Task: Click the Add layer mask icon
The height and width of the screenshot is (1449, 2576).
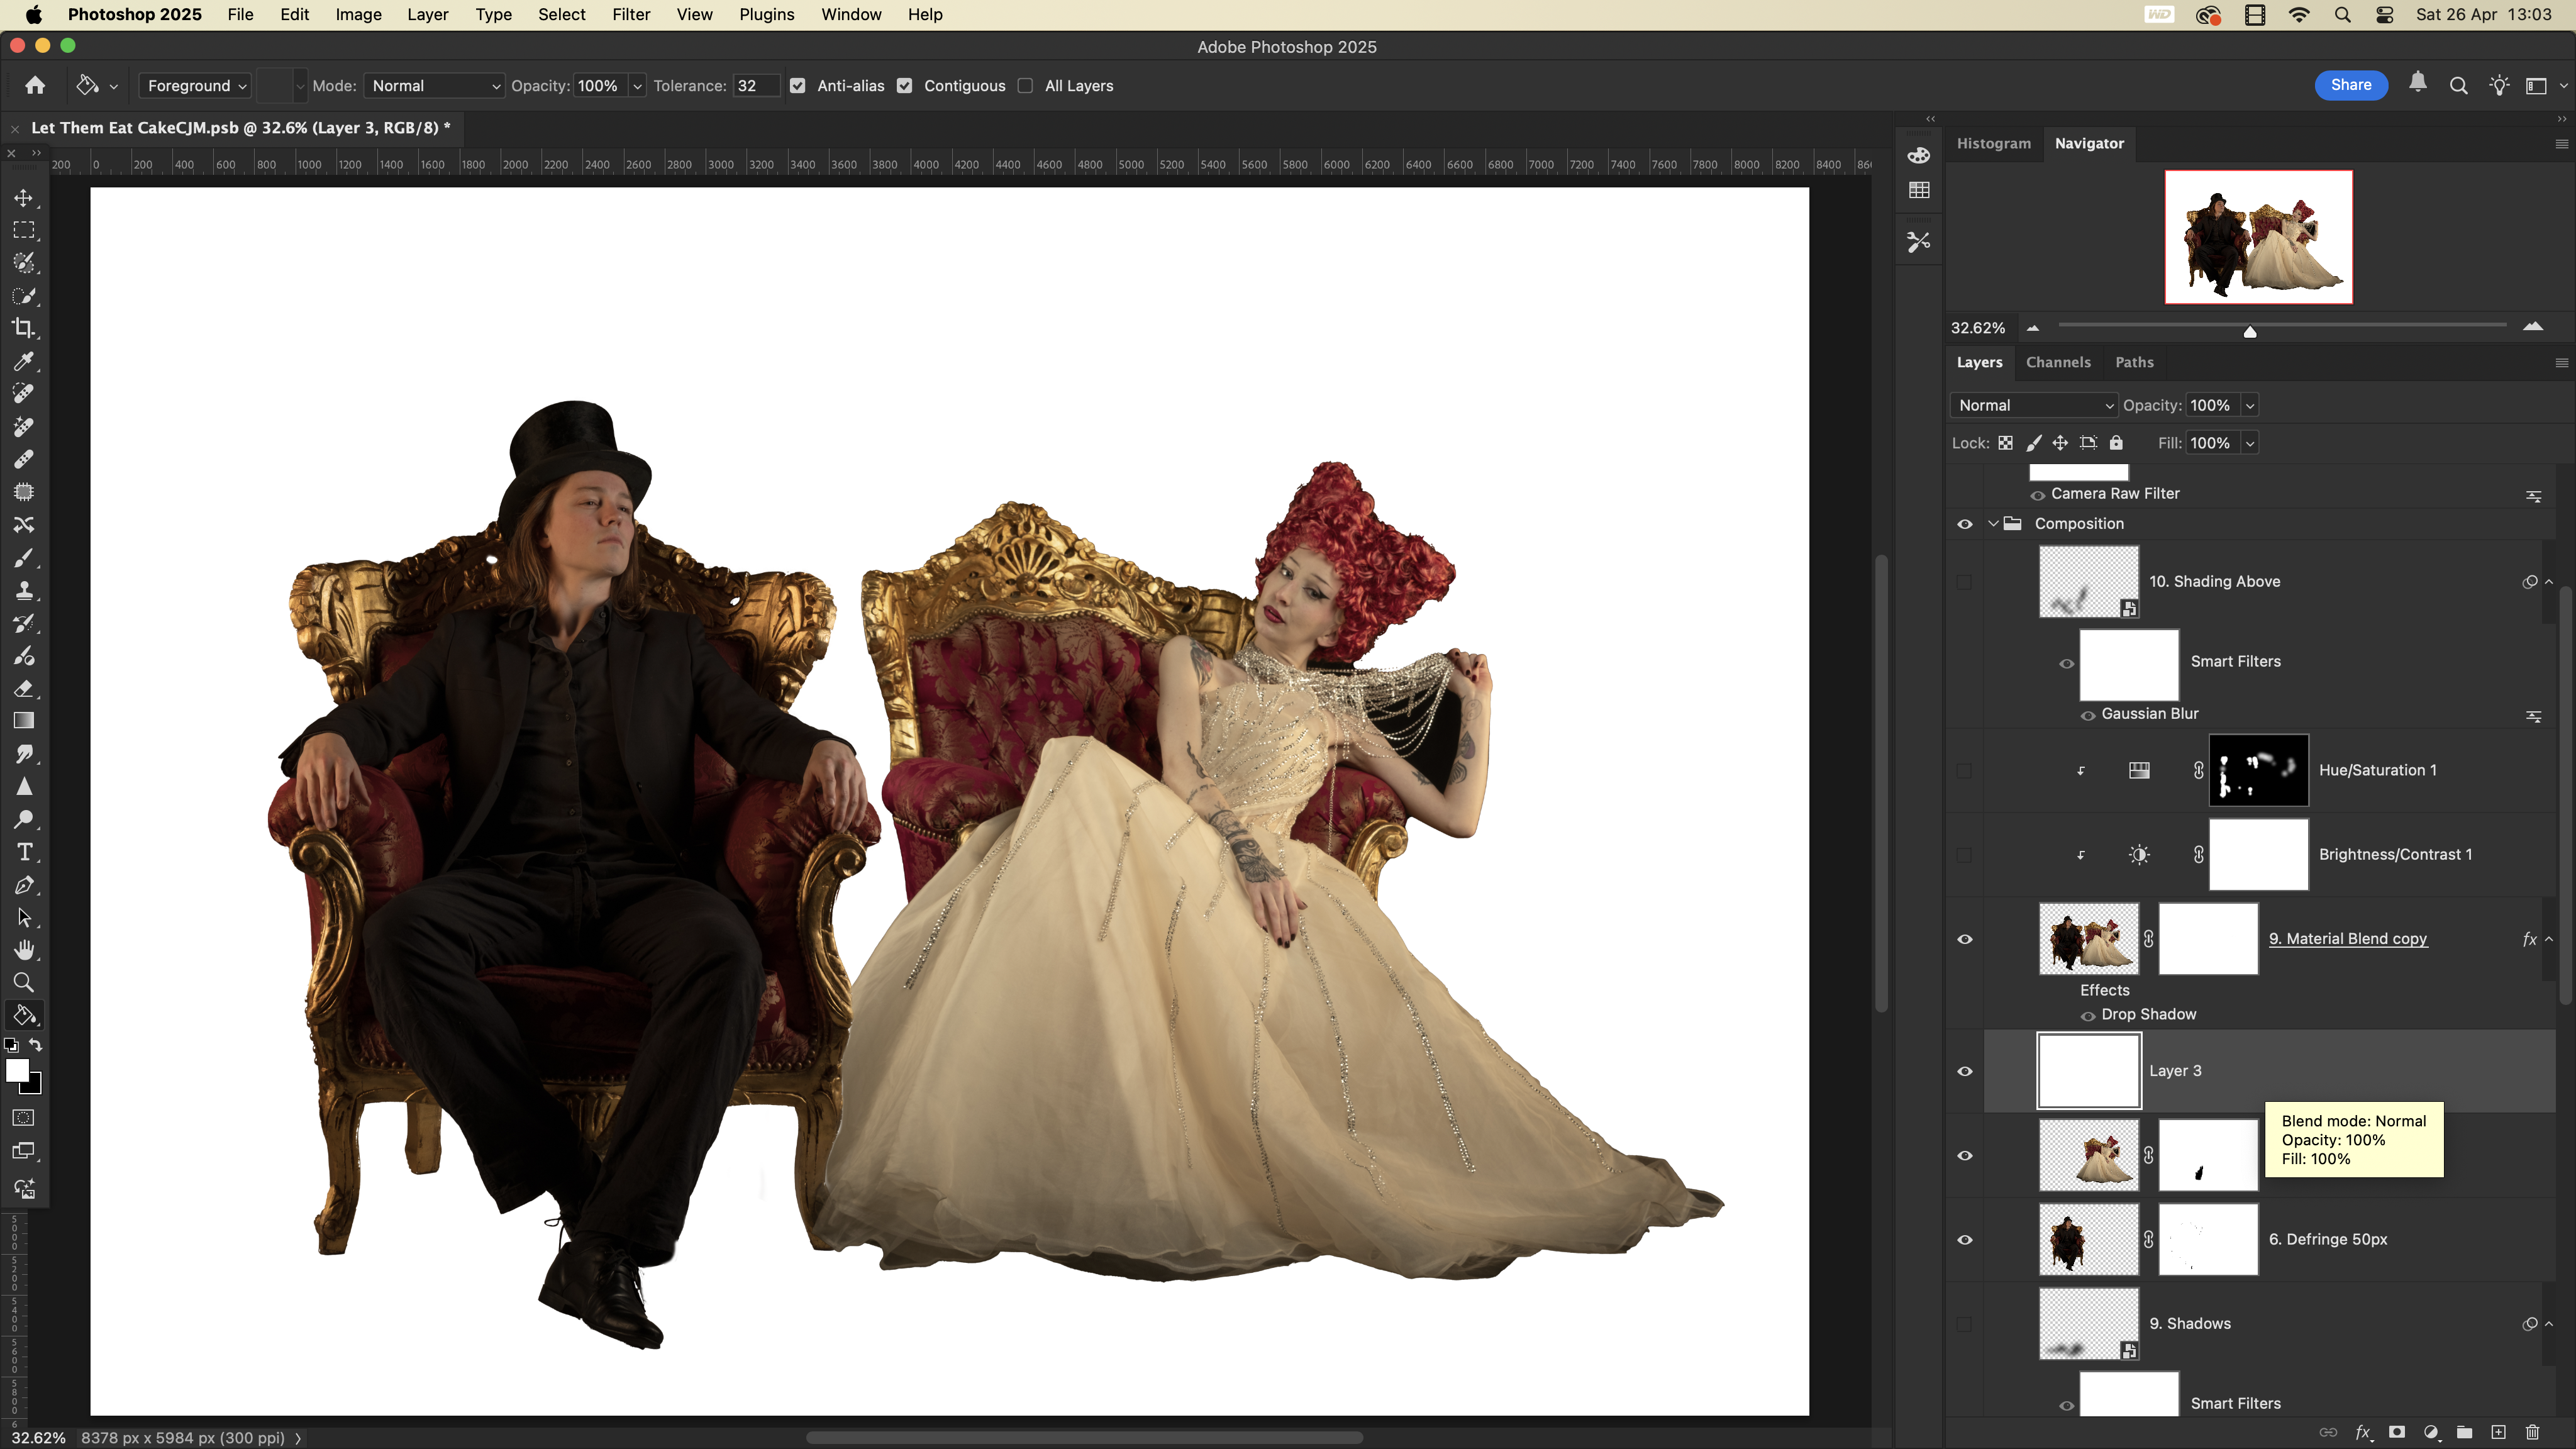Action: (x=2397, y=1432)
